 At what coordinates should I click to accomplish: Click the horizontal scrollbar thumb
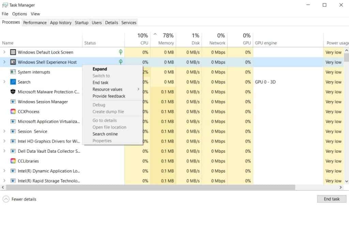(x=150, y=187)
